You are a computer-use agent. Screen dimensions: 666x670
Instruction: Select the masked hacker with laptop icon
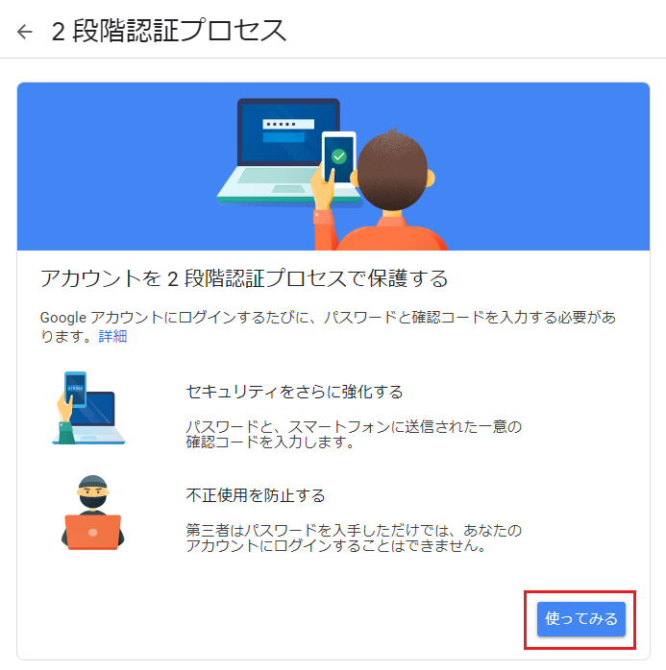coord(93,513)
